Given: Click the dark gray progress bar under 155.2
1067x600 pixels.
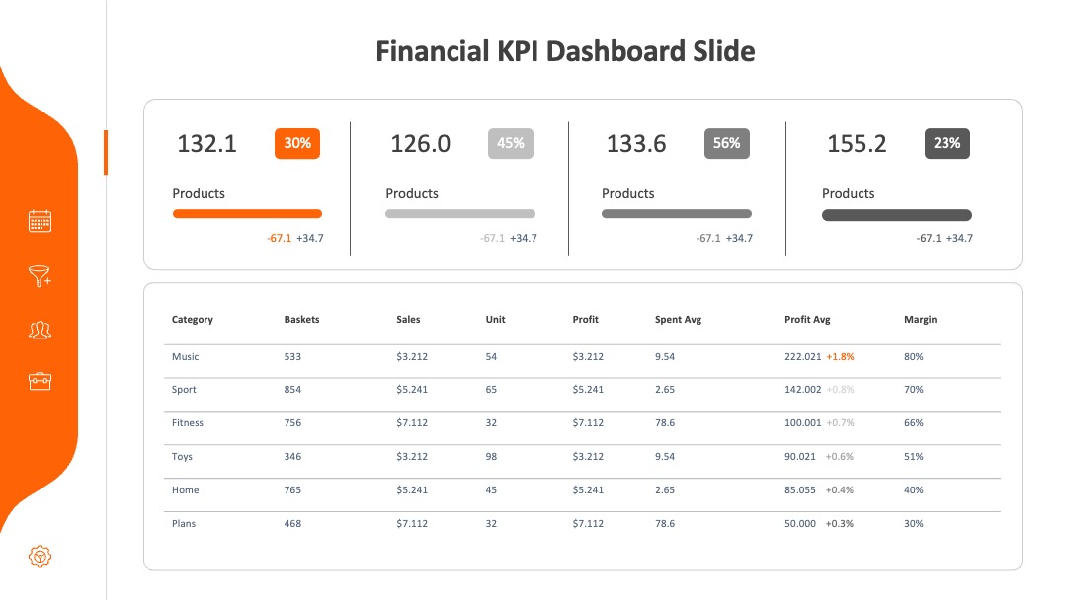Looking at the screenshot, I should 897,215.
